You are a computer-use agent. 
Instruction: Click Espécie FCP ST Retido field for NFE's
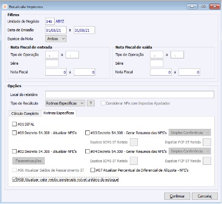(x=207, y=161)
